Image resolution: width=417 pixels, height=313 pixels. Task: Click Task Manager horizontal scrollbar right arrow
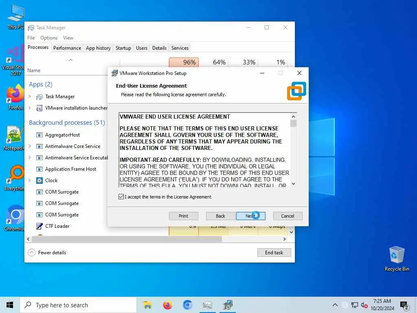click(285, 239)
